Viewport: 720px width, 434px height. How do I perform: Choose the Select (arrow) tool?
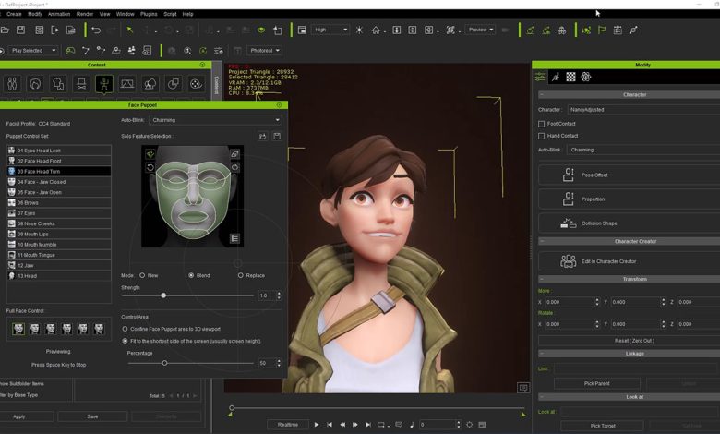129,30
